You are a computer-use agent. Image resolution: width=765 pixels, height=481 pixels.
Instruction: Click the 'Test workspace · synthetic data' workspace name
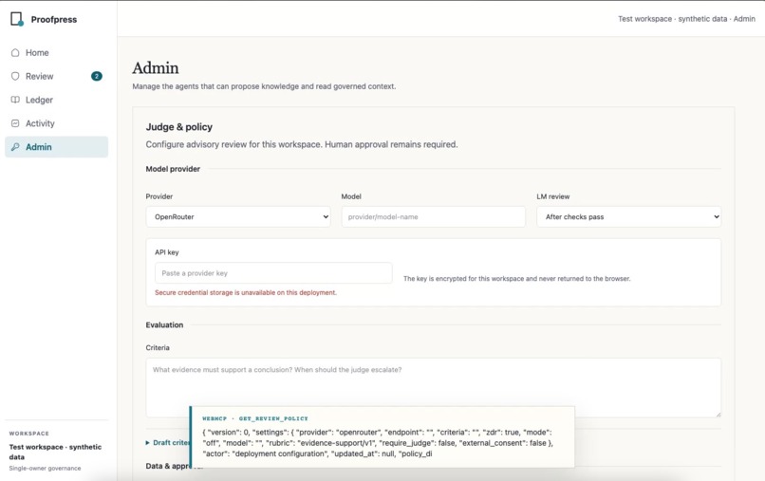(x=55, y=452)
